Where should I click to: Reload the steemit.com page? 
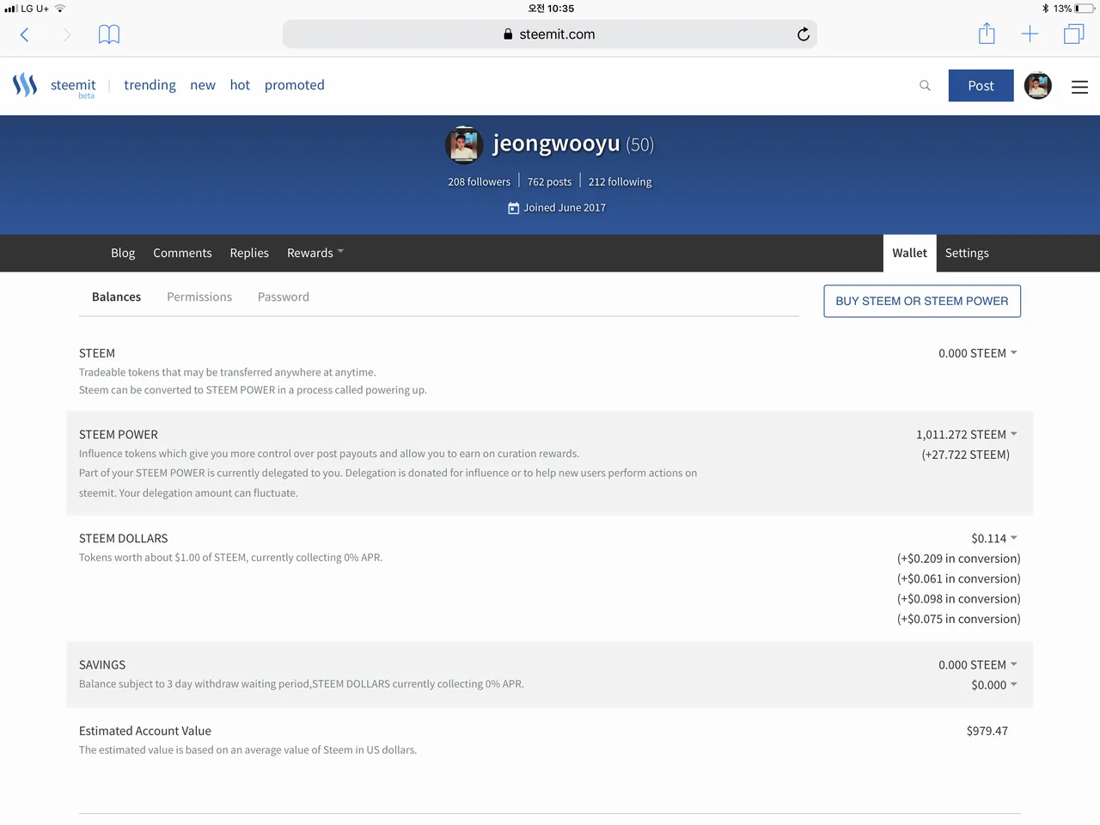point(804,34)
